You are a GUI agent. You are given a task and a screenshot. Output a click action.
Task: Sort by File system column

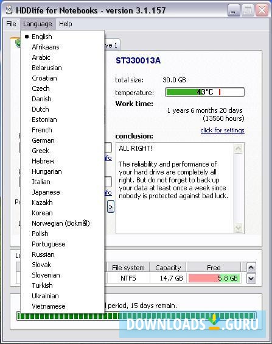pos(128,268)
